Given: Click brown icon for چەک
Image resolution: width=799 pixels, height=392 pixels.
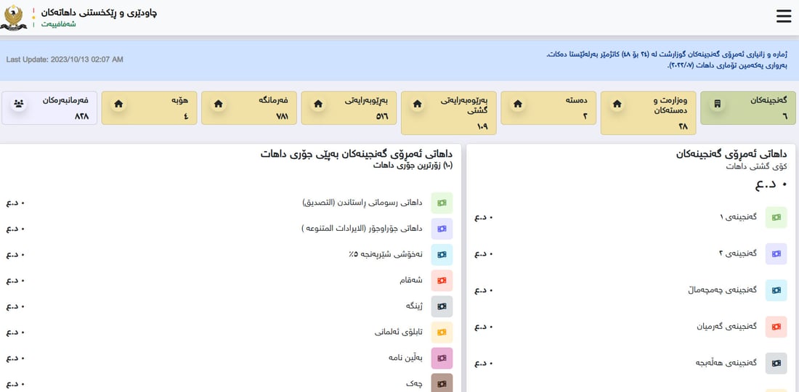Looking at the screenshot, I should (442, 383).
